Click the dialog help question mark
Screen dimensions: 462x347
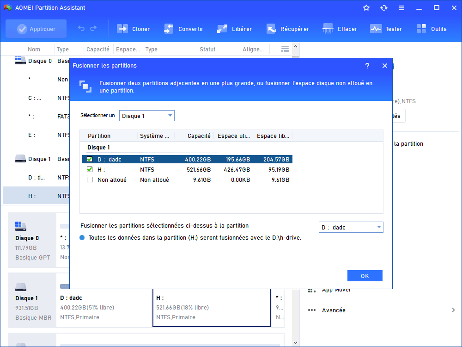(x=367, y=66)
